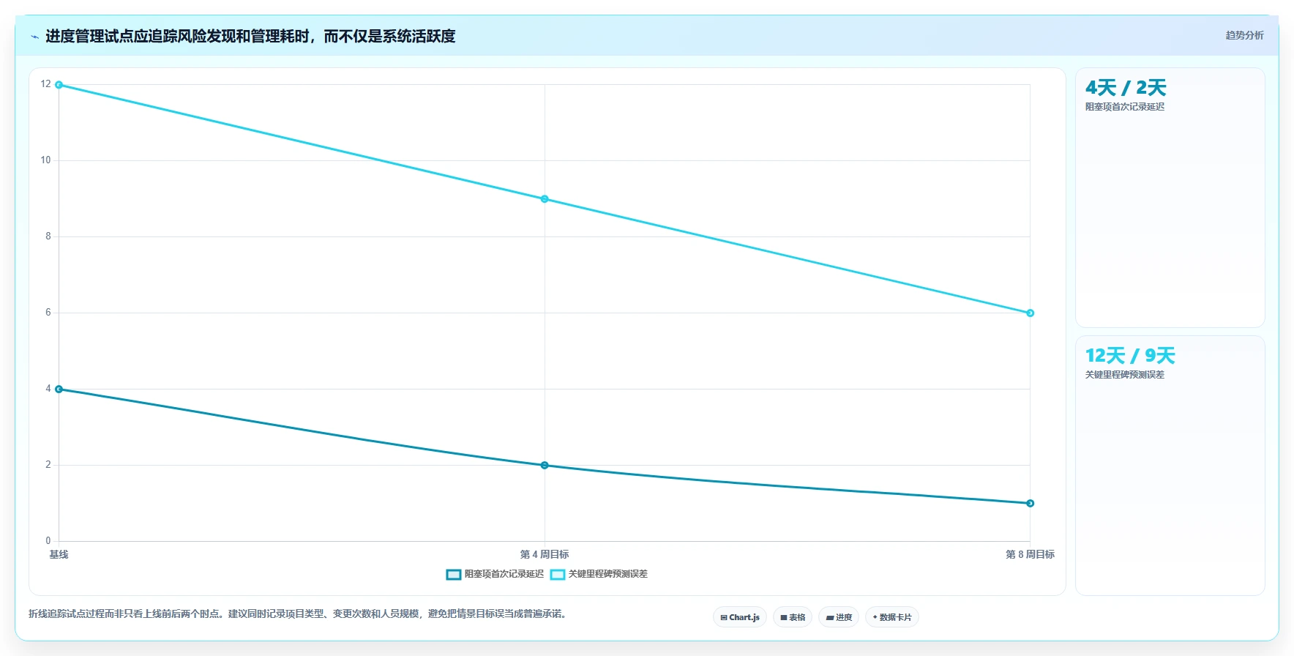Screen dimensions: 1294x656
Task: Click the 基线 x-axis label
Action: tap(59, 555)
